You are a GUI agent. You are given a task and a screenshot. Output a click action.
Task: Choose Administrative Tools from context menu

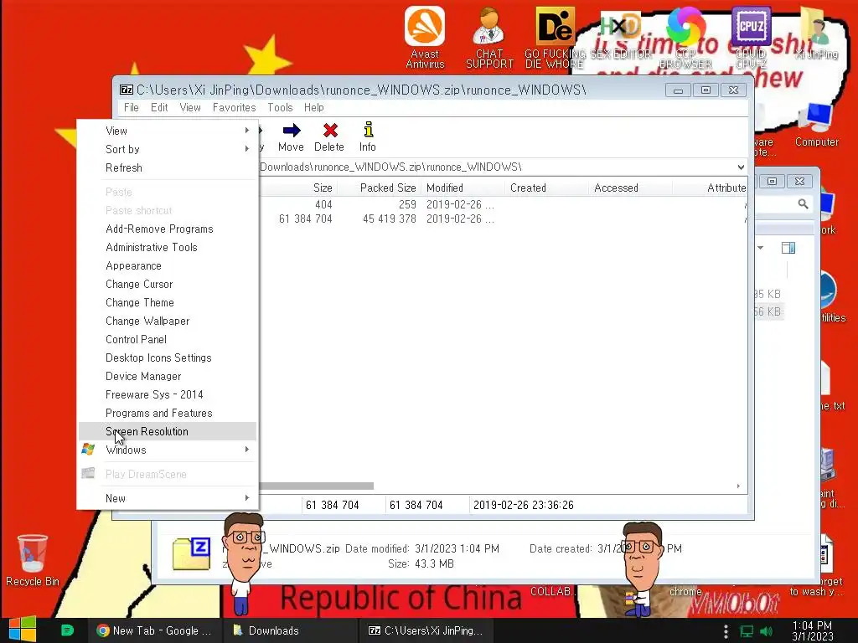[167, 247]
